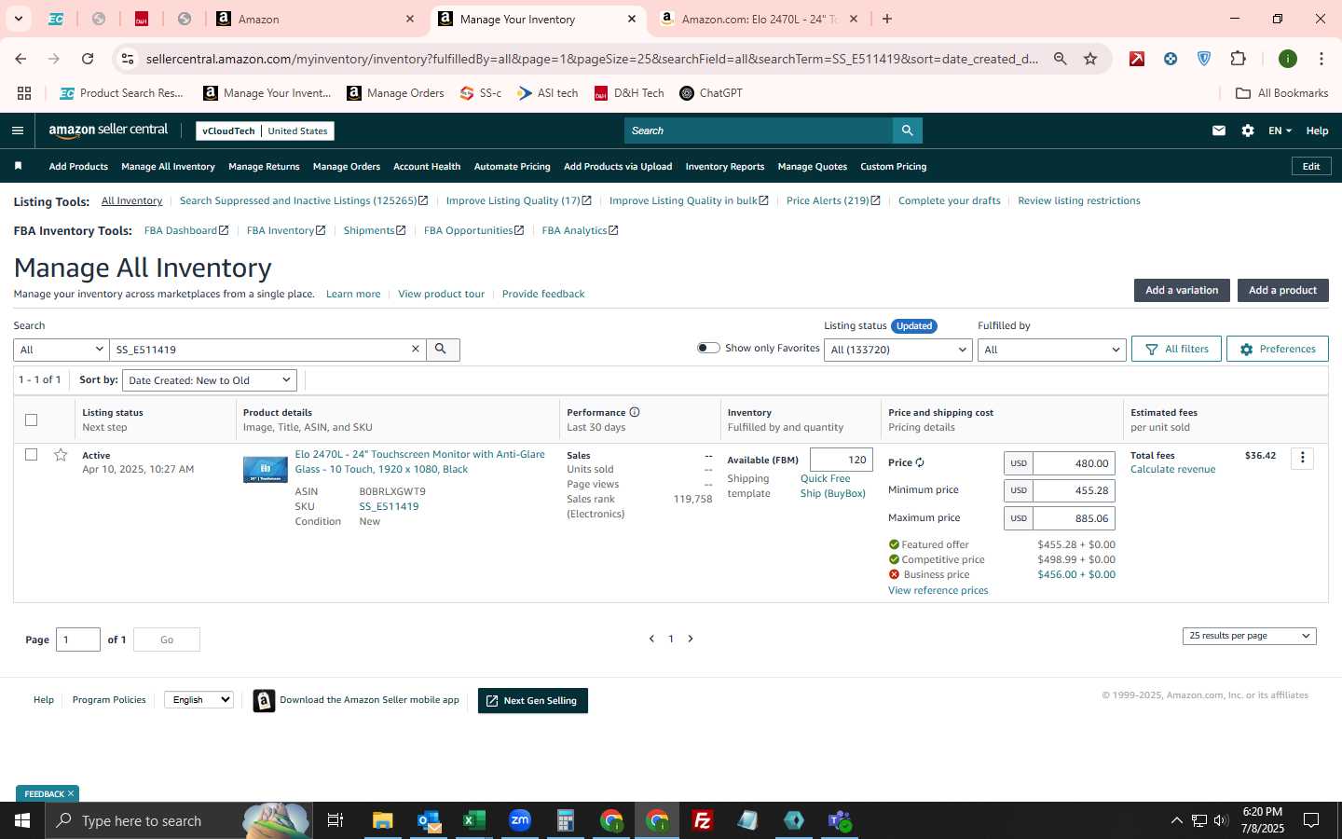Viewport: 1342px width, 839px height.
Task: Click the price refresh icon beside Price
Action: (x=920, y=462)
